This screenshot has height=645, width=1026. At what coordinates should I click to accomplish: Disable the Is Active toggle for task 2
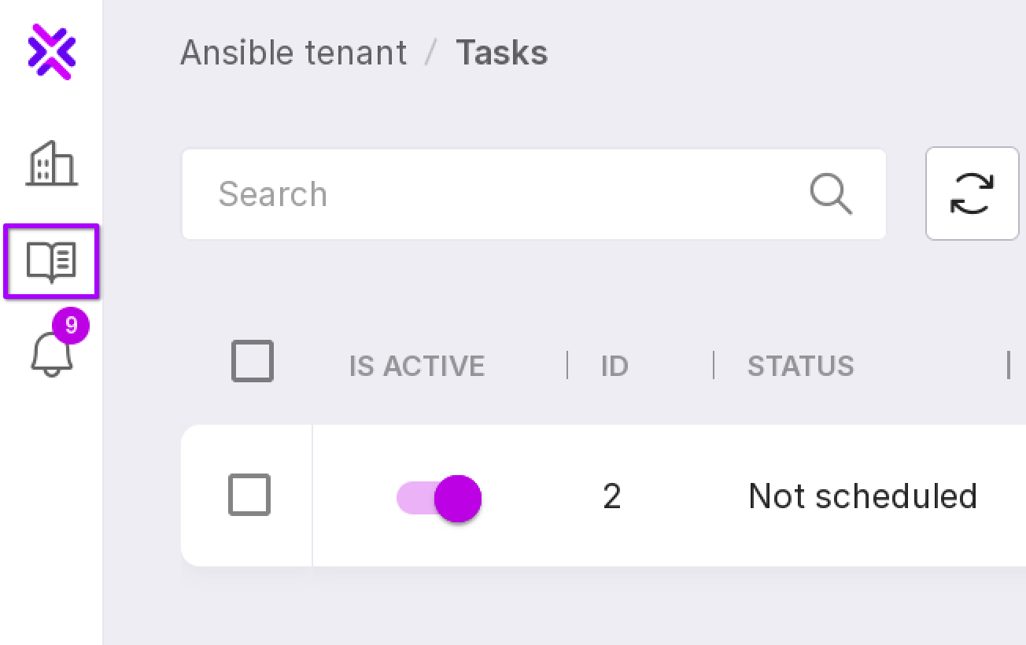(x=440, y=498)
